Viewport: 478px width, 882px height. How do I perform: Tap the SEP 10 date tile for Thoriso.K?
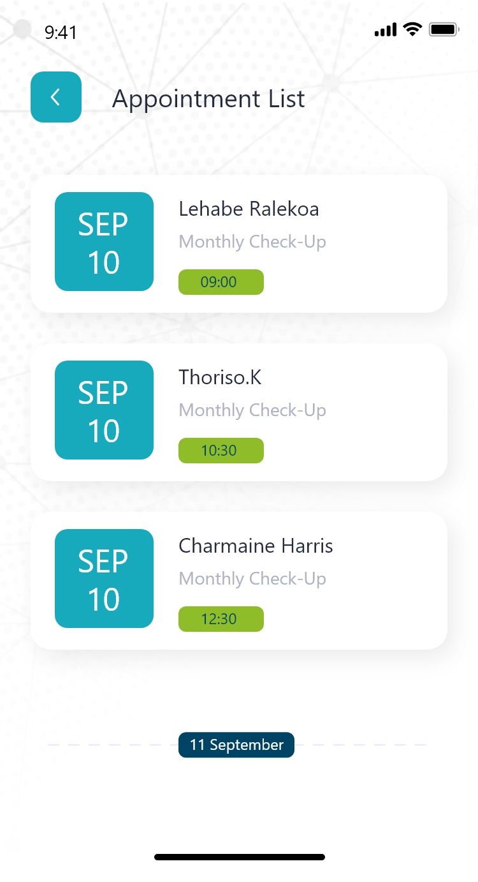tap(104, 410)
